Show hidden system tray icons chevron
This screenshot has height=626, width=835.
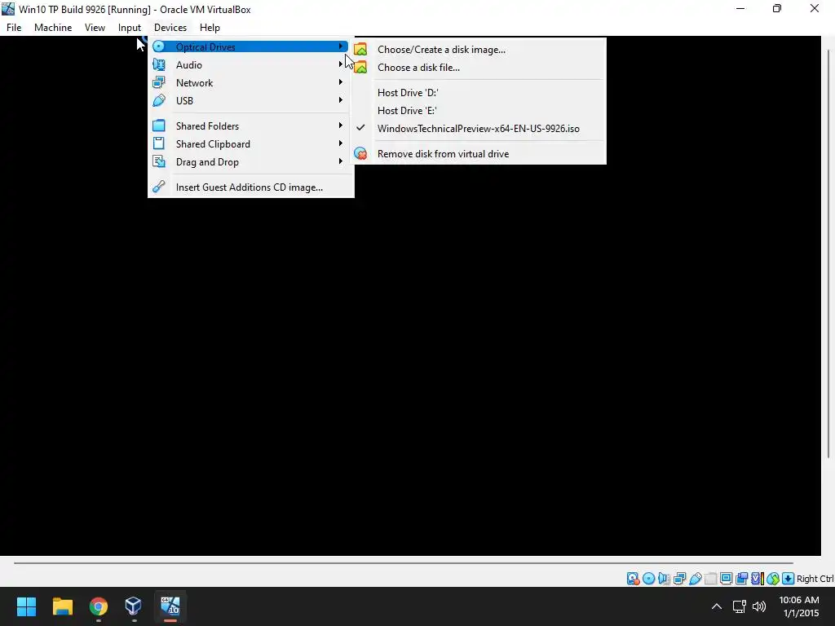[x=717, y=606]
